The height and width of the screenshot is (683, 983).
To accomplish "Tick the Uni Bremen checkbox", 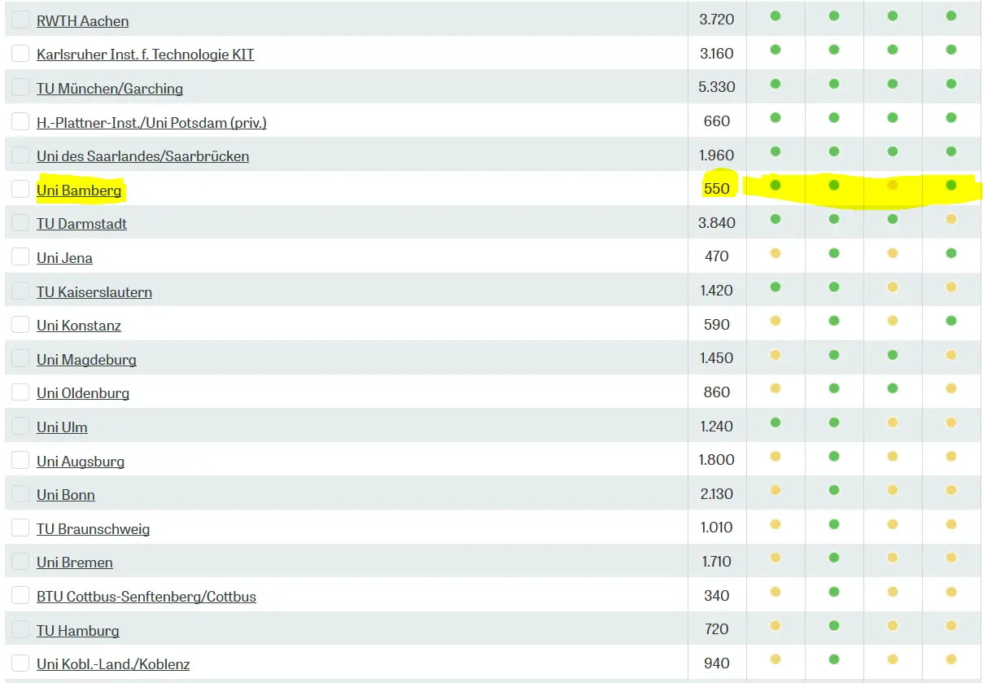I will tap(20, 561).
